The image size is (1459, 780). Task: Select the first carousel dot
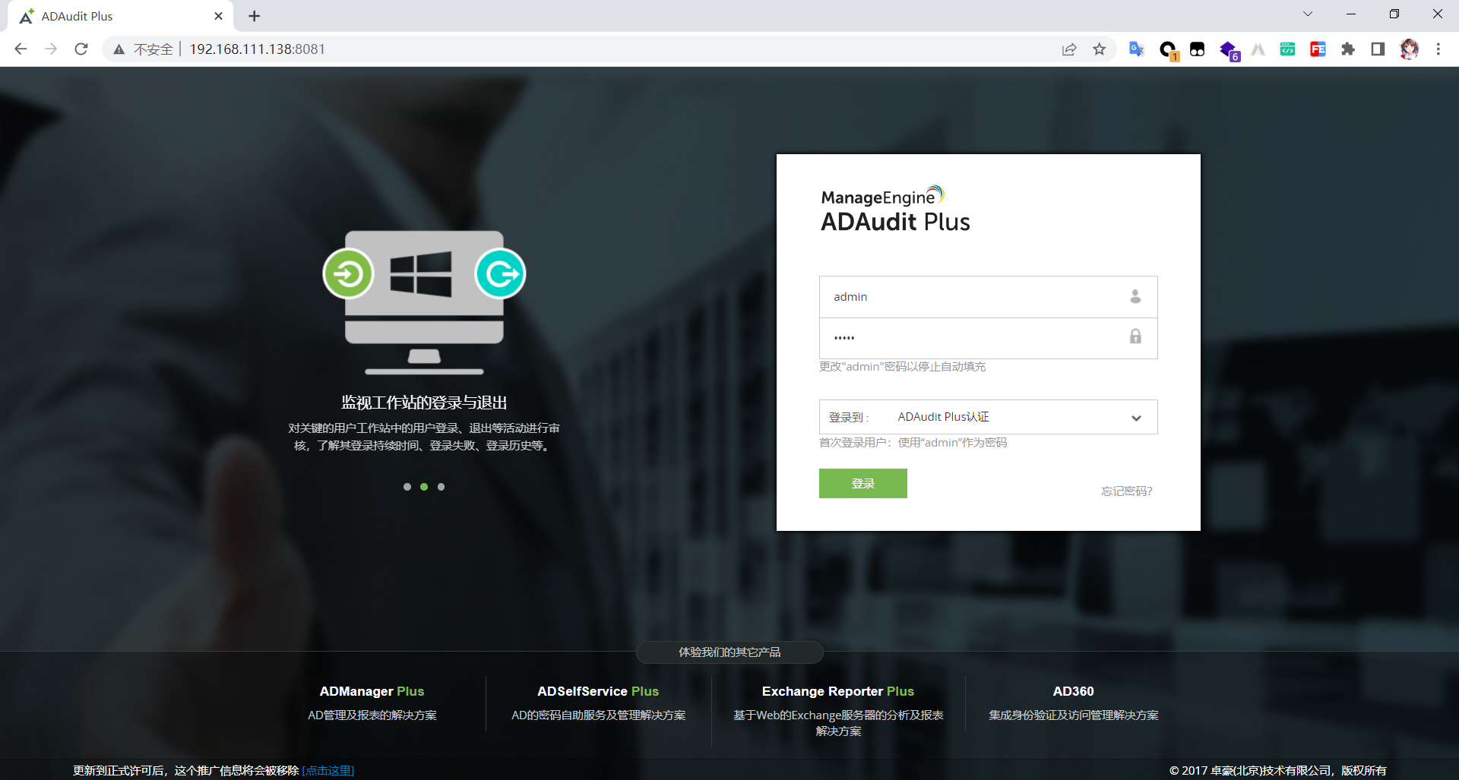coord(407,487)
